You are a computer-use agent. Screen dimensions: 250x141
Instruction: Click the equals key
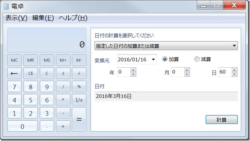point(79,119)
